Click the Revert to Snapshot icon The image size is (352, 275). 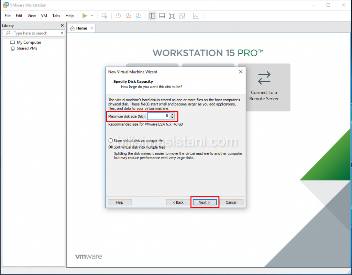(128, 16)
